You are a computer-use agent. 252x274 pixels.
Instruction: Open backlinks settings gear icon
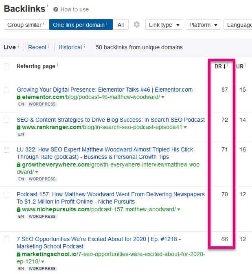(137, 24)
